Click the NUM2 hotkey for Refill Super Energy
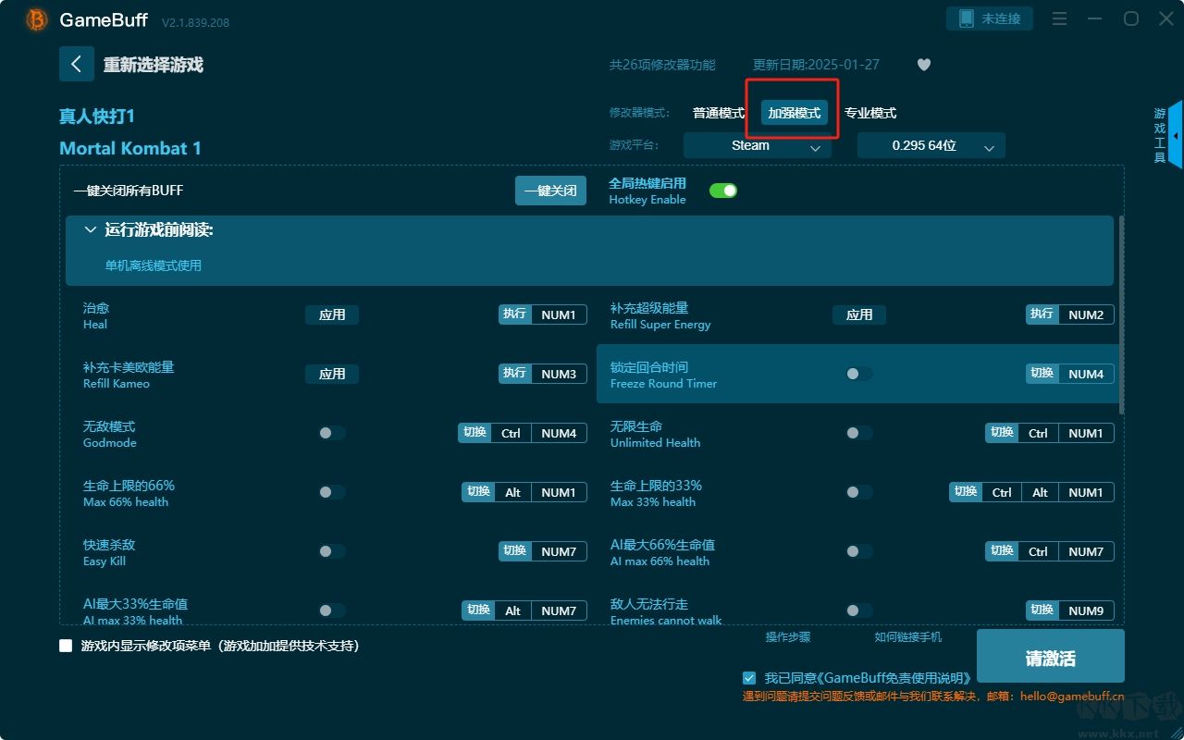Screen dimensions: 1184x740 point(1085,314)
